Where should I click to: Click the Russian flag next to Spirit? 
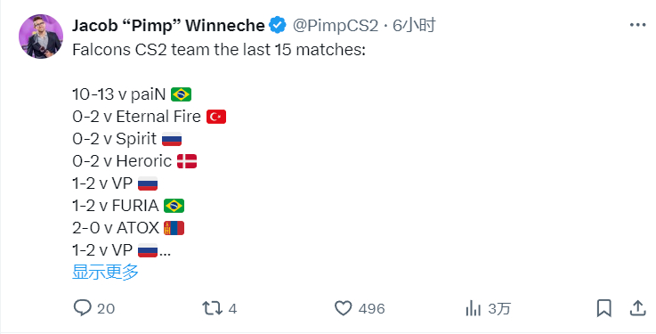[172, 139]
